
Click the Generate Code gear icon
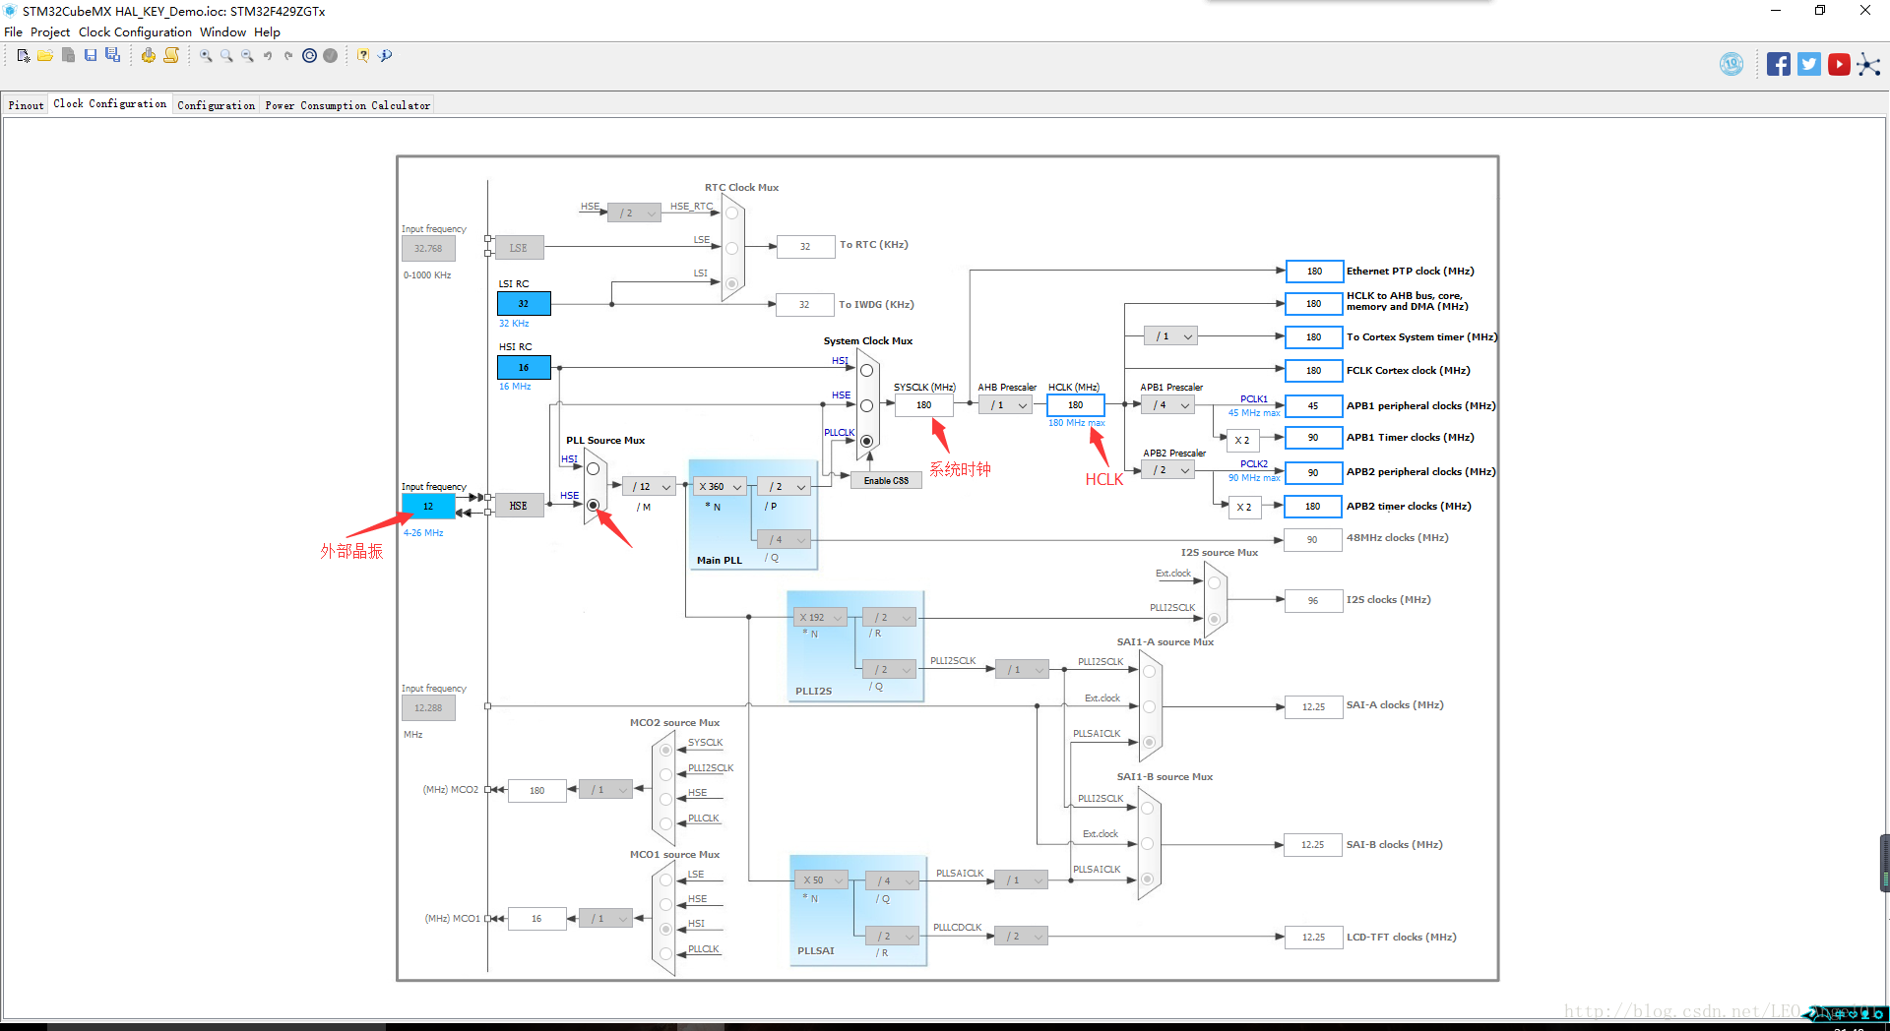(148, 56)
